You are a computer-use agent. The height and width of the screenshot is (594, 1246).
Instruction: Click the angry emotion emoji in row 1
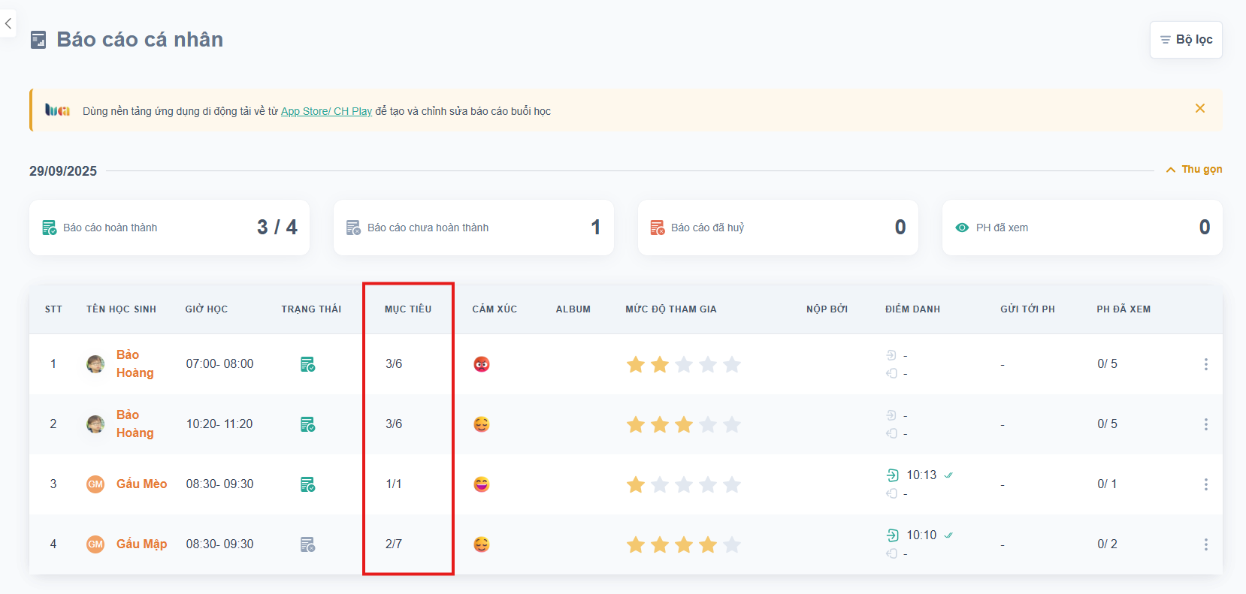pyautogui.click(x=482, y=364)
